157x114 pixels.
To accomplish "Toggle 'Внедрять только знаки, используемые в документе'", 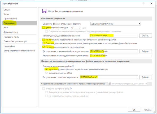I will (47, 92).
